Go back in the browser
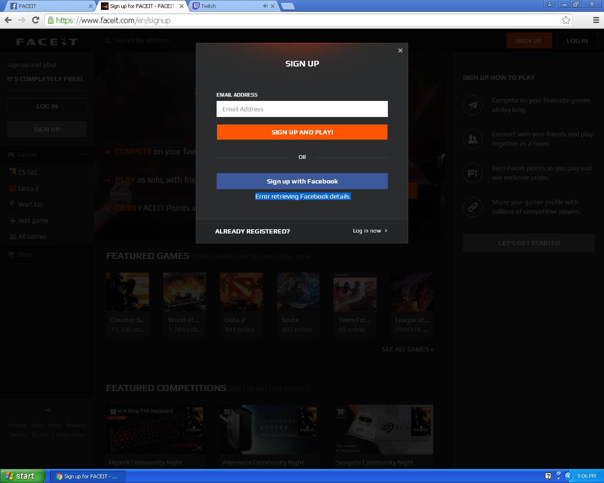 pyautogui.click(x=8, y=20)
